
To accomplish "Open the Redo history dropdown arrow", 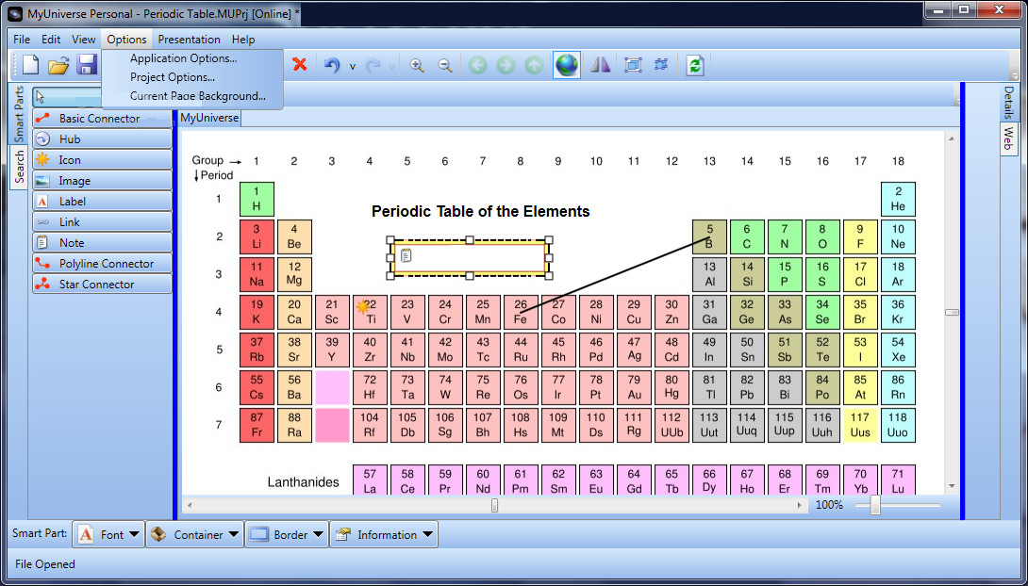I will [x=392, y=66].
